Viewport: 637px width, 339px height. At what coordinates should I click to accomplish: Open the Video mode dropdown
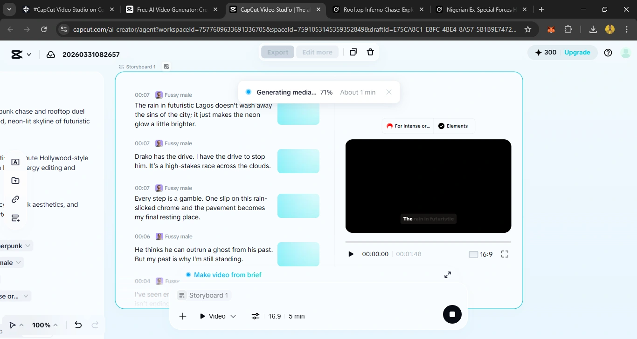pyautogui.click(x=217, y=316)
